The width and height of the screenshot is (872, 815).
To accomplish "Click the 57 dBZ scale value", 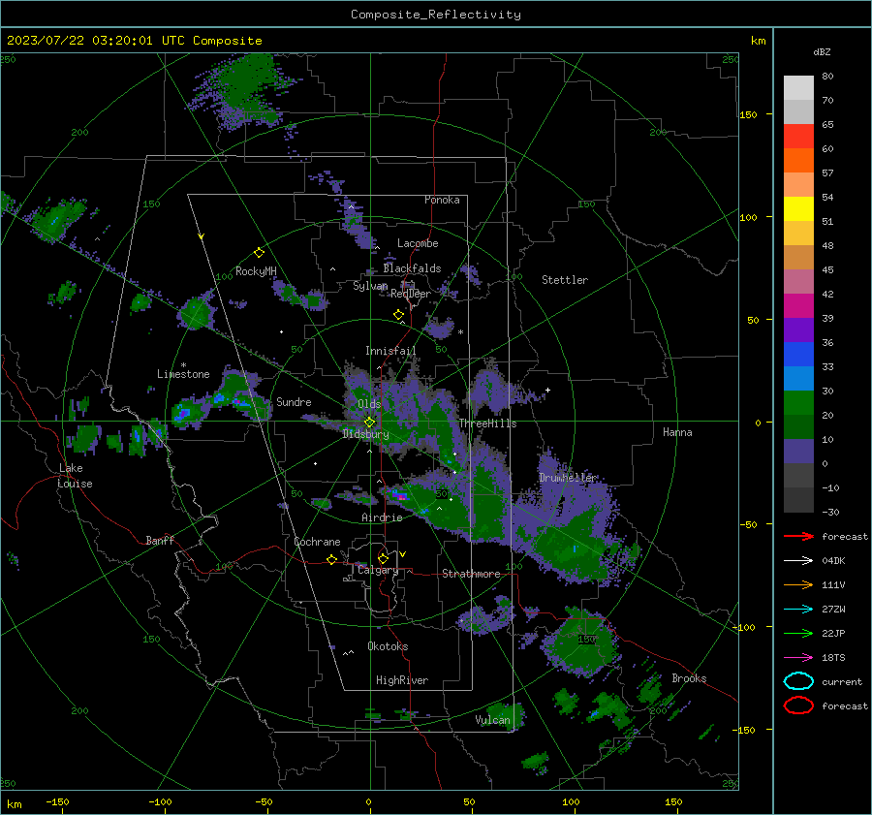I will pyautogui.click(x=827, y=173).
